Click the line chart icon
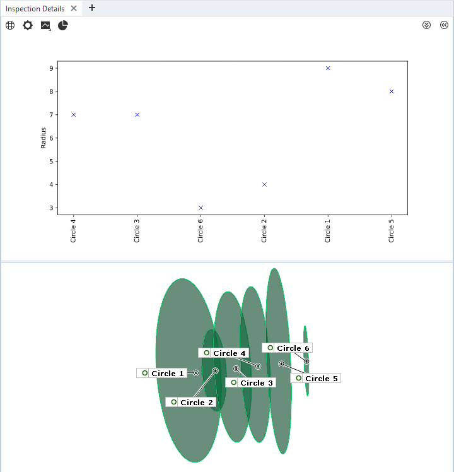 (x=45, y=25)
